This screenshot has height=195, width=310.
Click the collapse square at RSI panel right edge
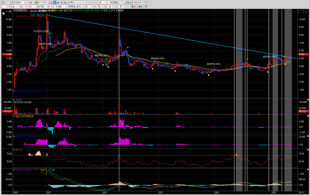click(308, 150)
